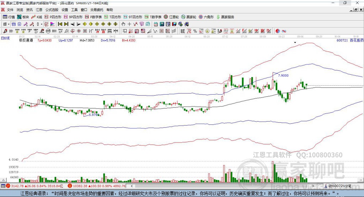Click the 日K线 label
Image resolution: width=364 pixels, height=197 pixels.
tap(5, 38)
